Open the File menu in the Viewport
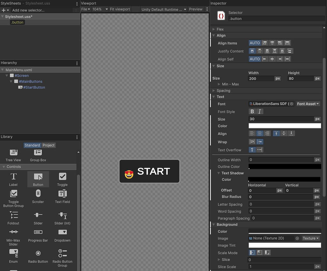 click(x=85, y=9)
